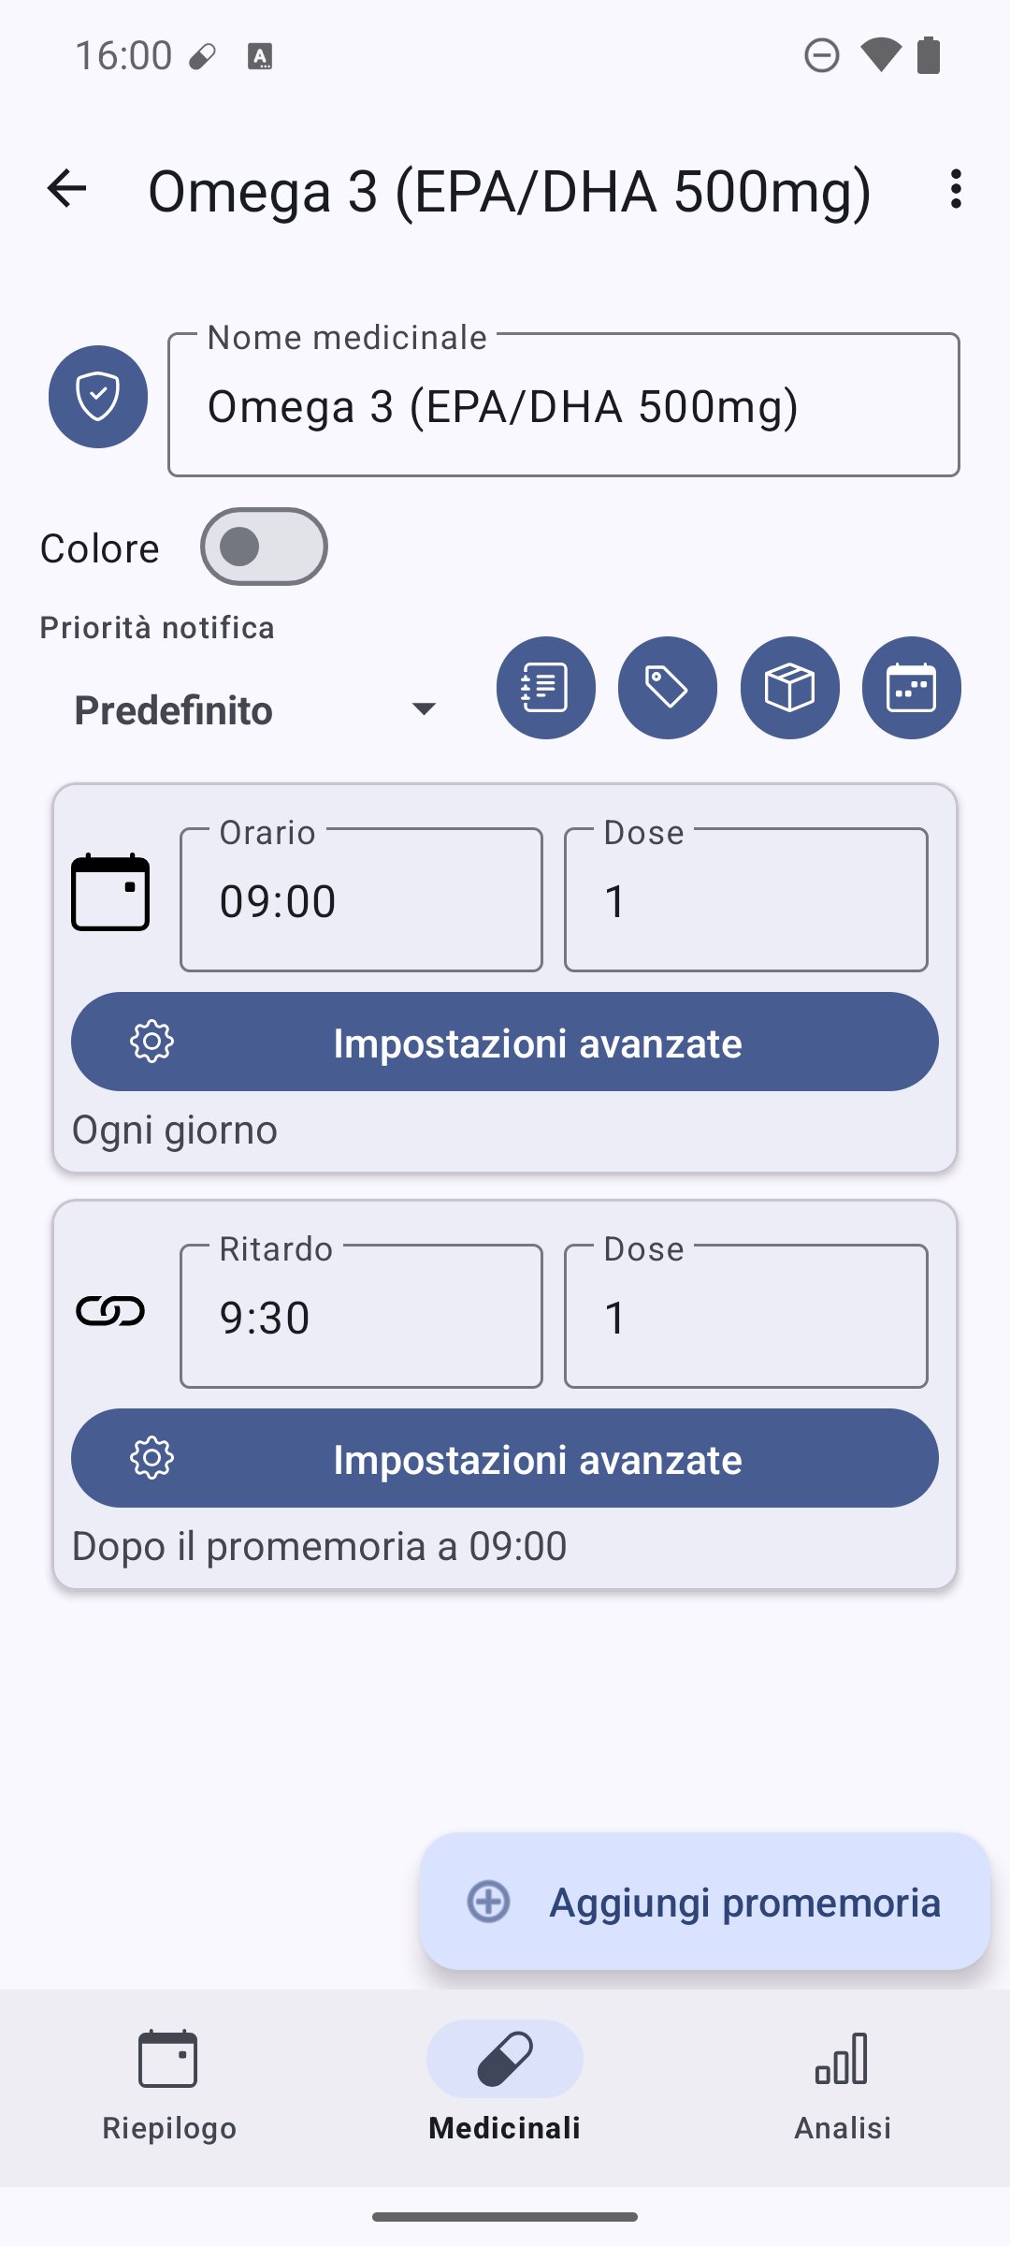Open the tags label icon button
Viewport: 1010px width, 2246px height.
click(668, 688)
